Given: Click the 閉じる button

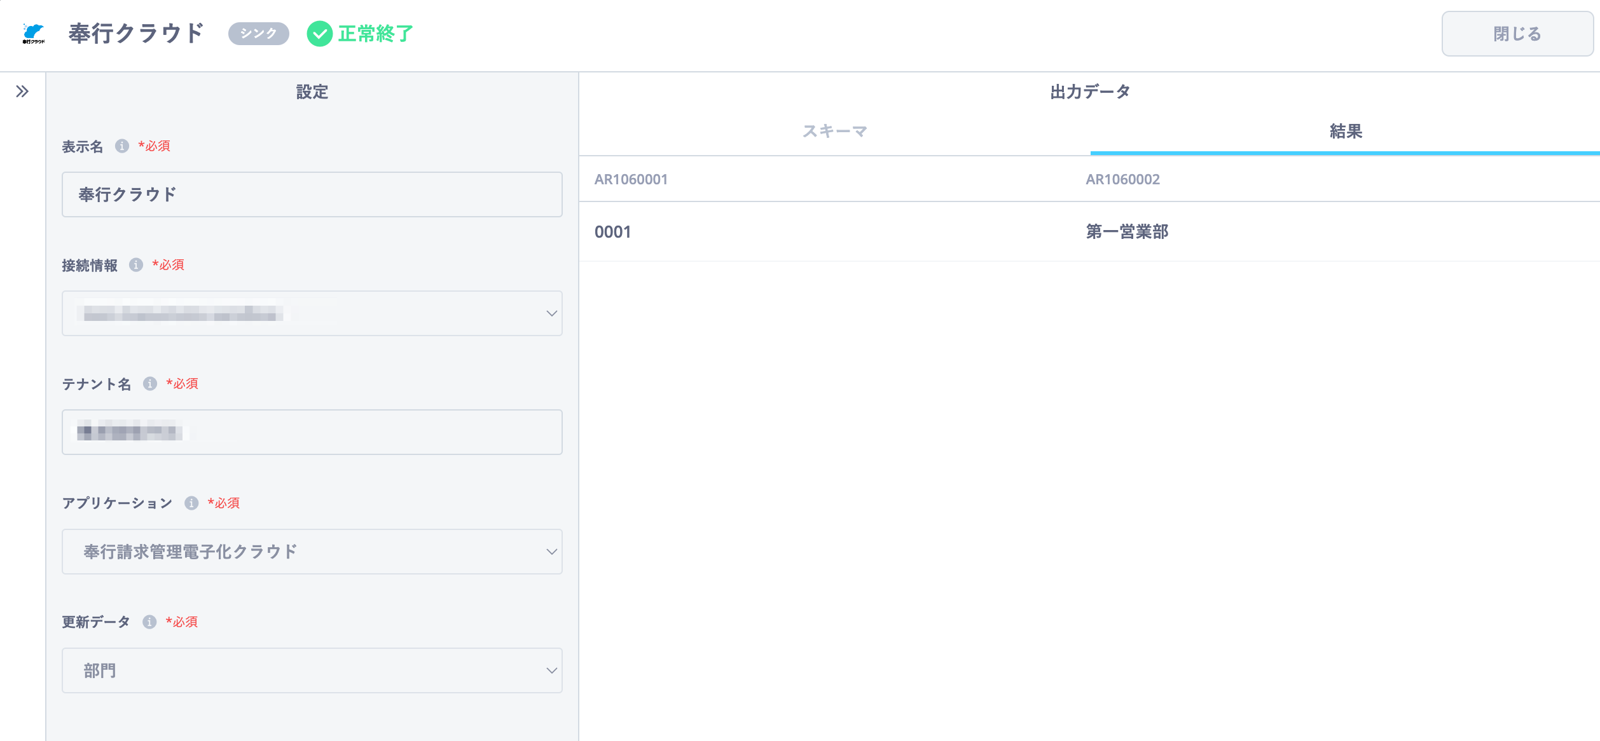Looking at the screenshot, I should coord(1517,34).
